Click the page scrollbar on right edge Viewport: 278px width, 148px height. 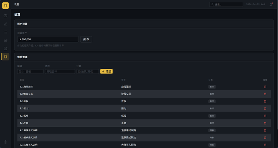[277, 69]
